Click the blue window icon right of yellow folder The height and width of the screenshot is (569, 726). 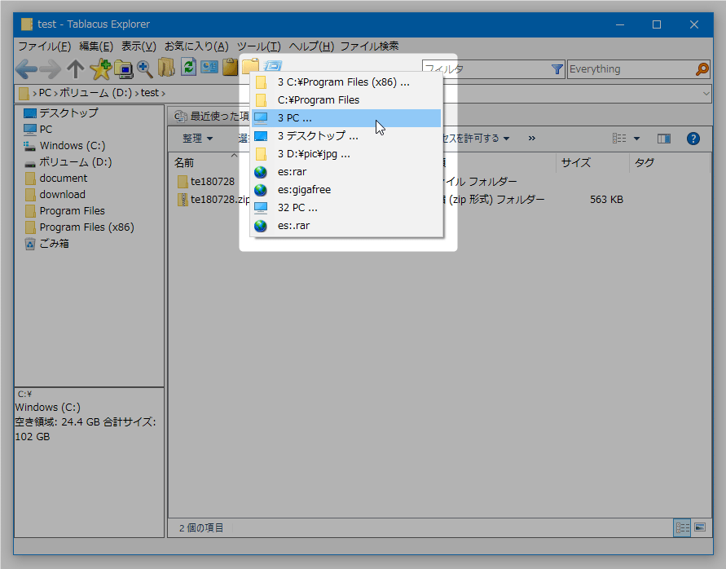273,66
